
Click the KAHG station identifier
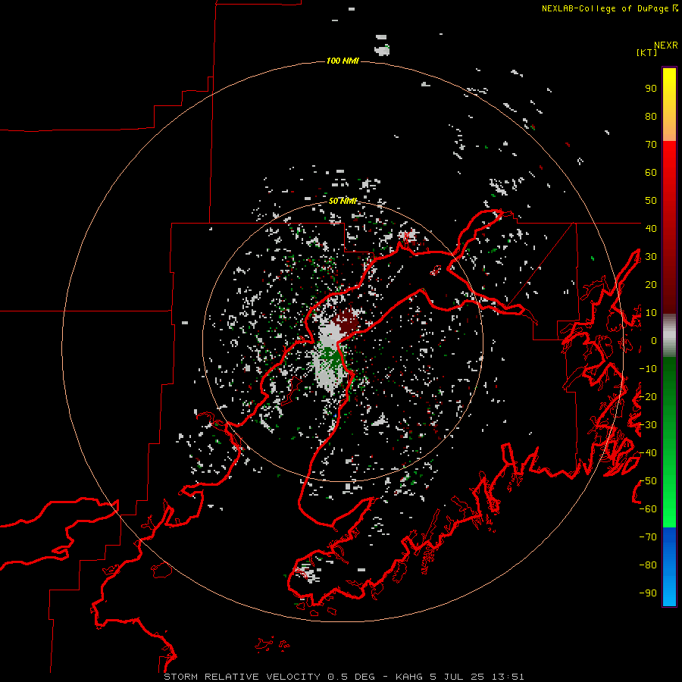(409, 677)
